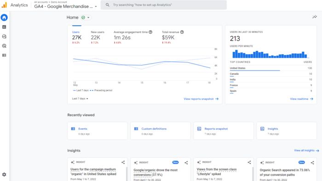Click the Last 7 days legend entry in chart
The height and width of the screenshot is (181, 322).
click(80, 90)
